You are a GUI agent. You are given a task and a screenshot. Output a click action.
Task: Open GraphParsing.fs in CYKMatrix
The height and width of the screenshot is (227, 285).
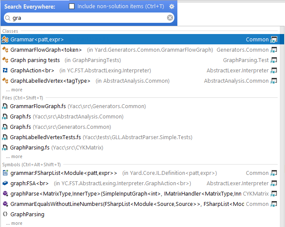(30, 148)
